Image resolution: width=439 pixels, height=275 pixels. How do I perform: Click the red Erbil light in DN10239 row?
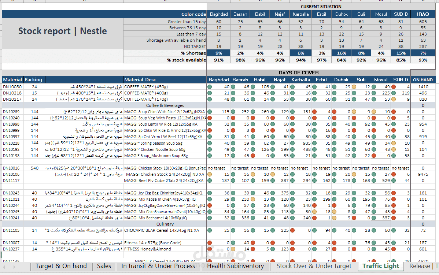pyautogui.click(x=314, y=112)
